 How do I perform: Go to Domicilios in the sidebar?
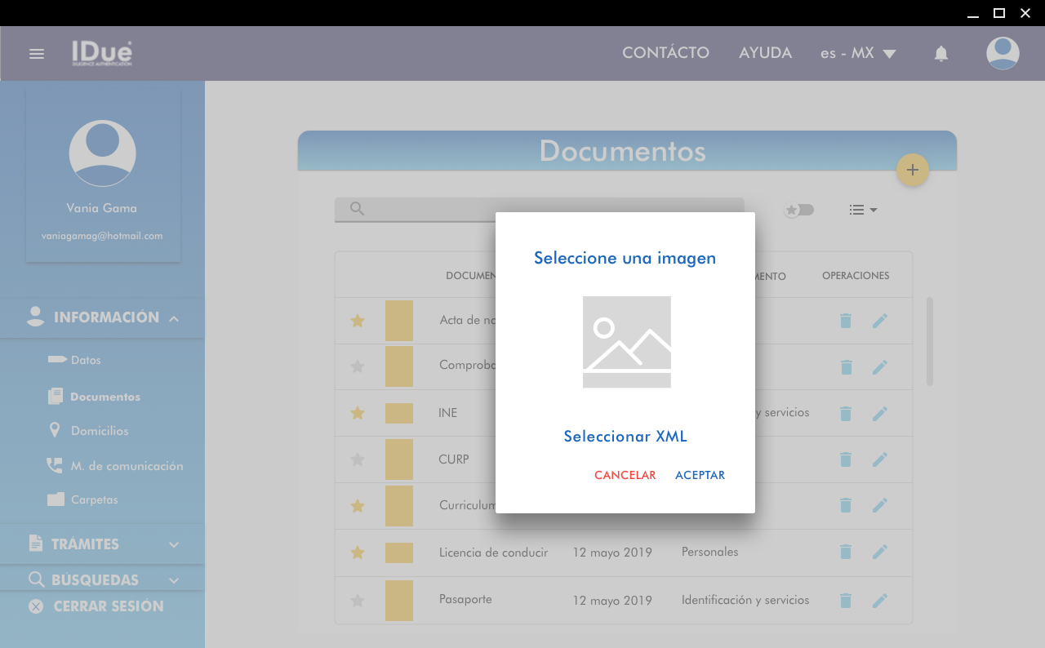99,431
